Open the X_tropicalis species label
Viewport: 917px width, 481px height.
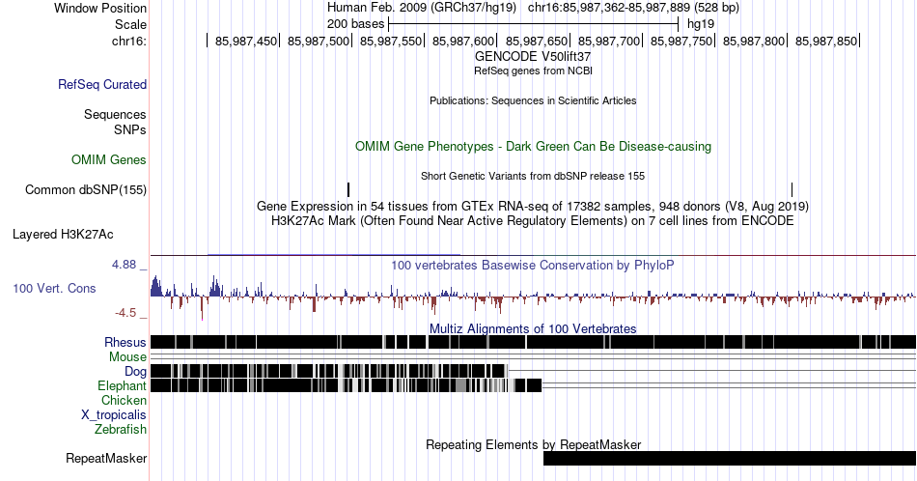point(114,415)
